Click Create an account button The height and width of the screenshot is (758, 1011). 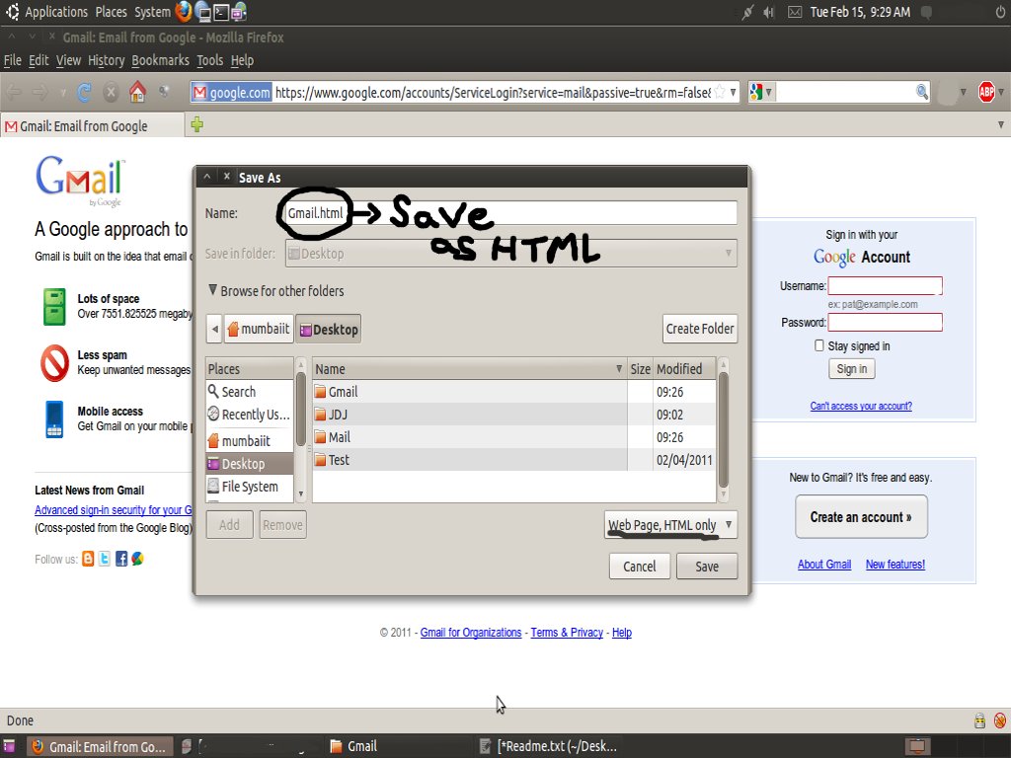pos(861,517)
